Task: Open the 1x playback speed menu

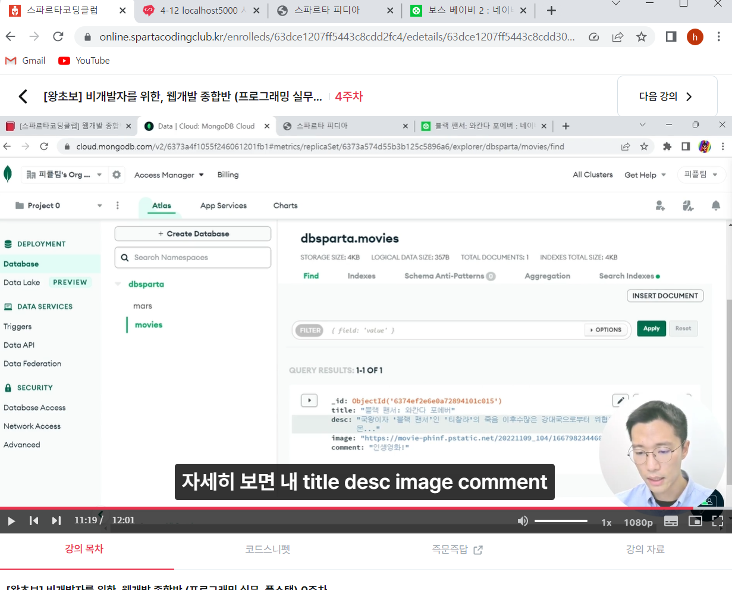Action: (606, 522)
